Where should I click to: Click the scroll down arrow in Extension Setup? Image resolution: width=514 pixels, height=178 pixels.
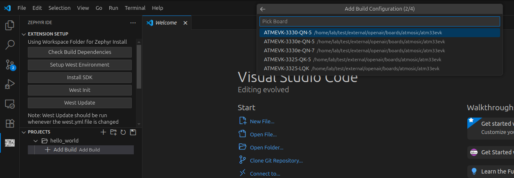tap(139, 124)
